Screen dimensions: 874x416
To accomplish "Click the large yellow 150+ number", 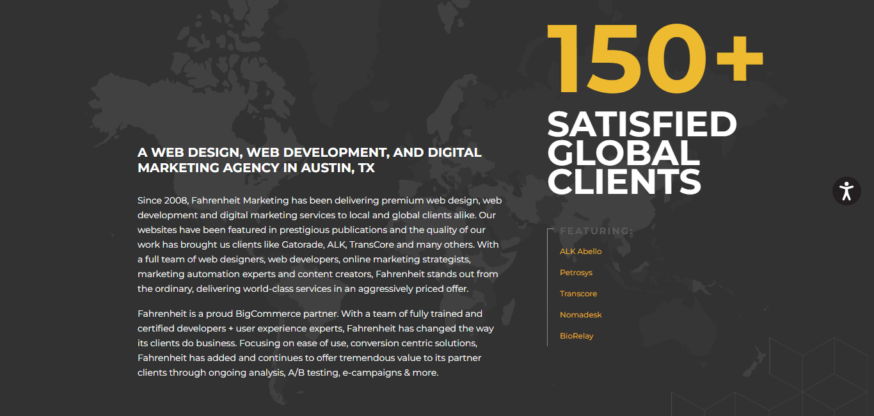I will 654,59.
